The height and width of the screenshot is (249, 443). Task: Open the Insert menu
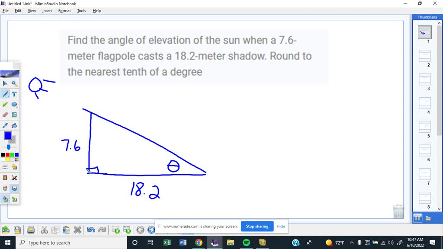(x=47, y=11)
